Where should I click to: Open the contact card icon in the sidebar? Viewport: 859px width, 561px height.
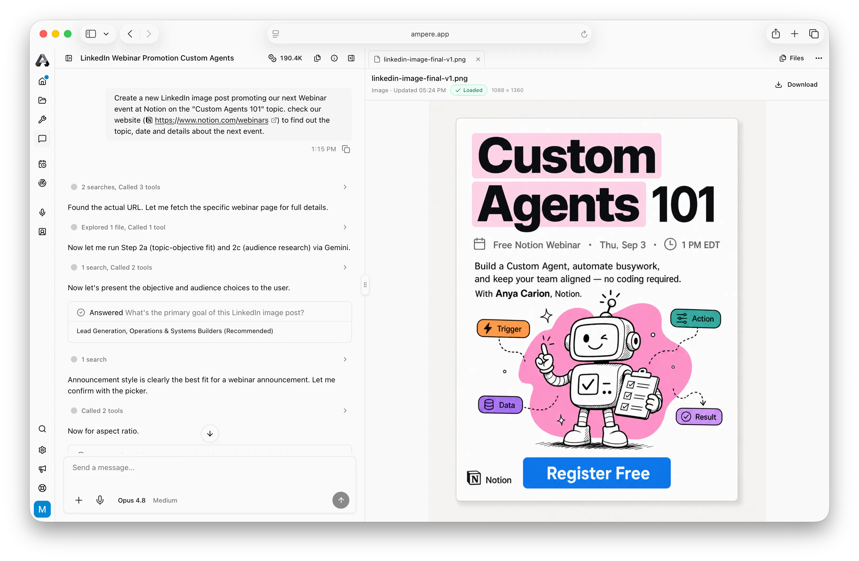coord(42,232)
